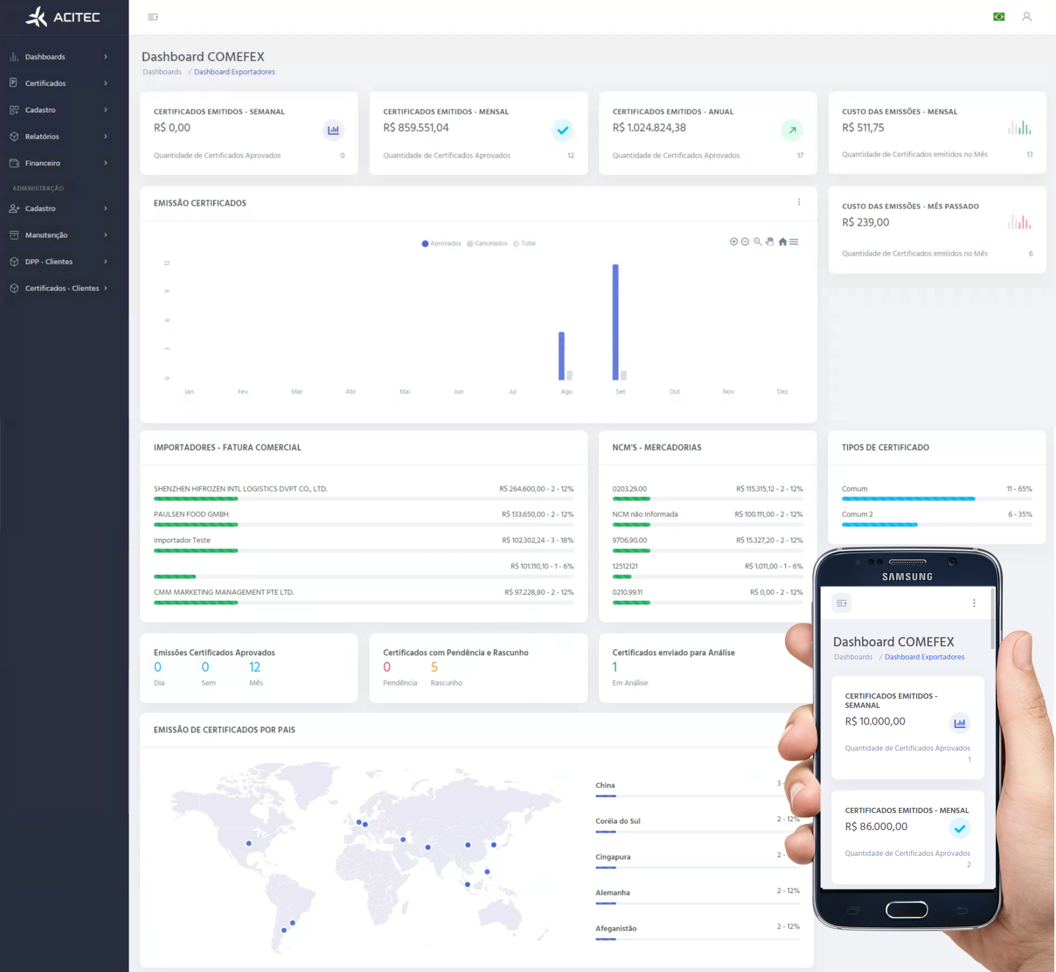
Task: Reset chart zoom with home icon
Action: 782,242
